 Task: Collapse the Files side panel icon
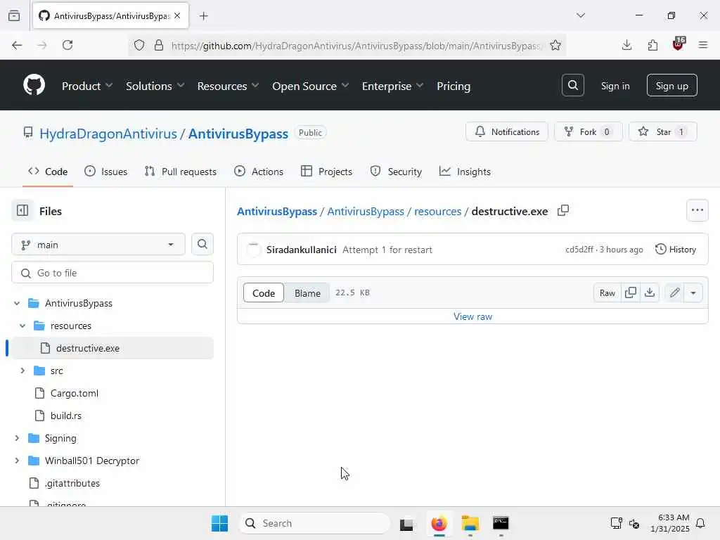click(x=22, y=211)
